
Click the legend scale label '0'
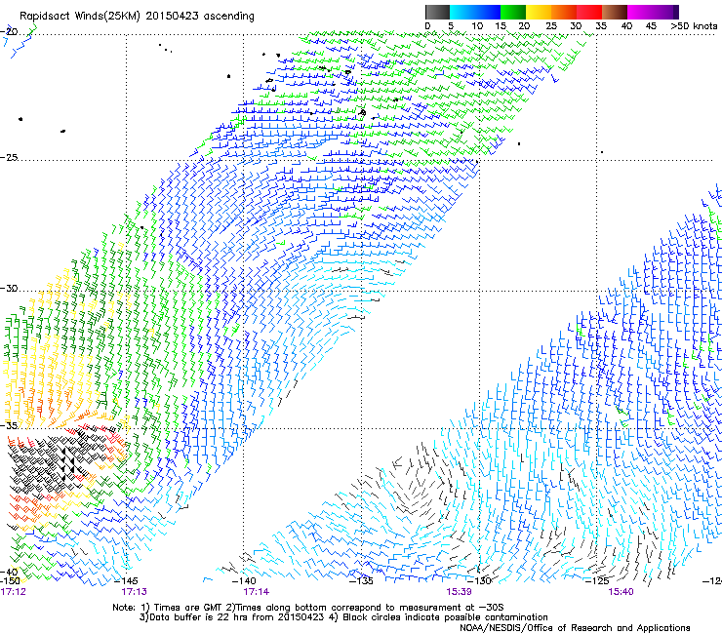427,26
